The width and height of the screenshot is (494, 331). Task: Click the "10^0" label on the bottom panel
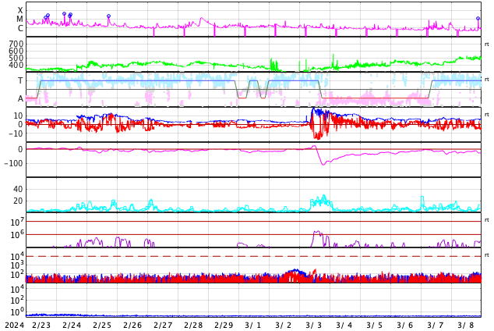click(16, 312)
